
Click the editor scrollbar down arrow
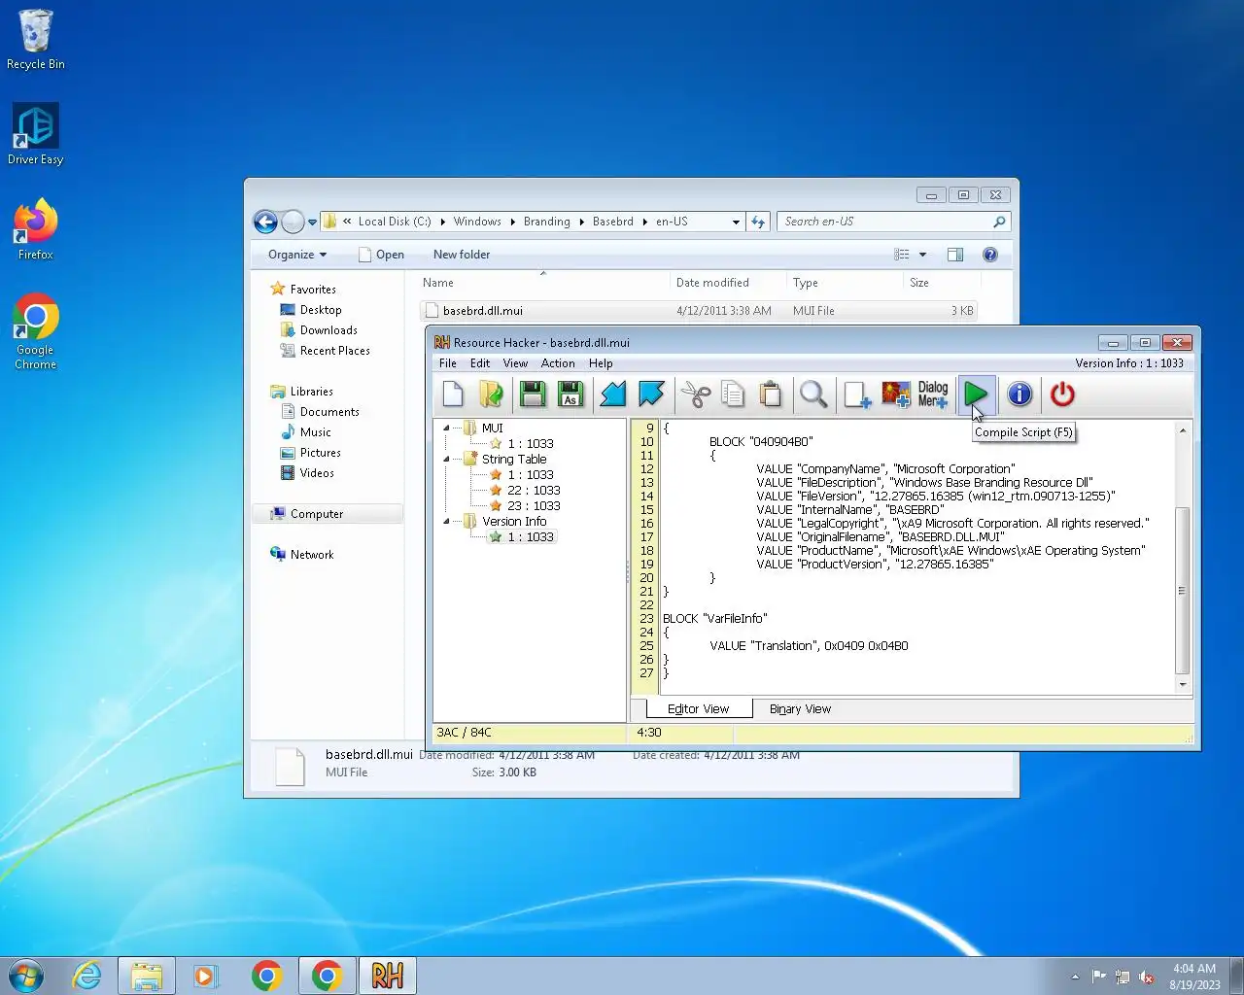pos(1183,685)
